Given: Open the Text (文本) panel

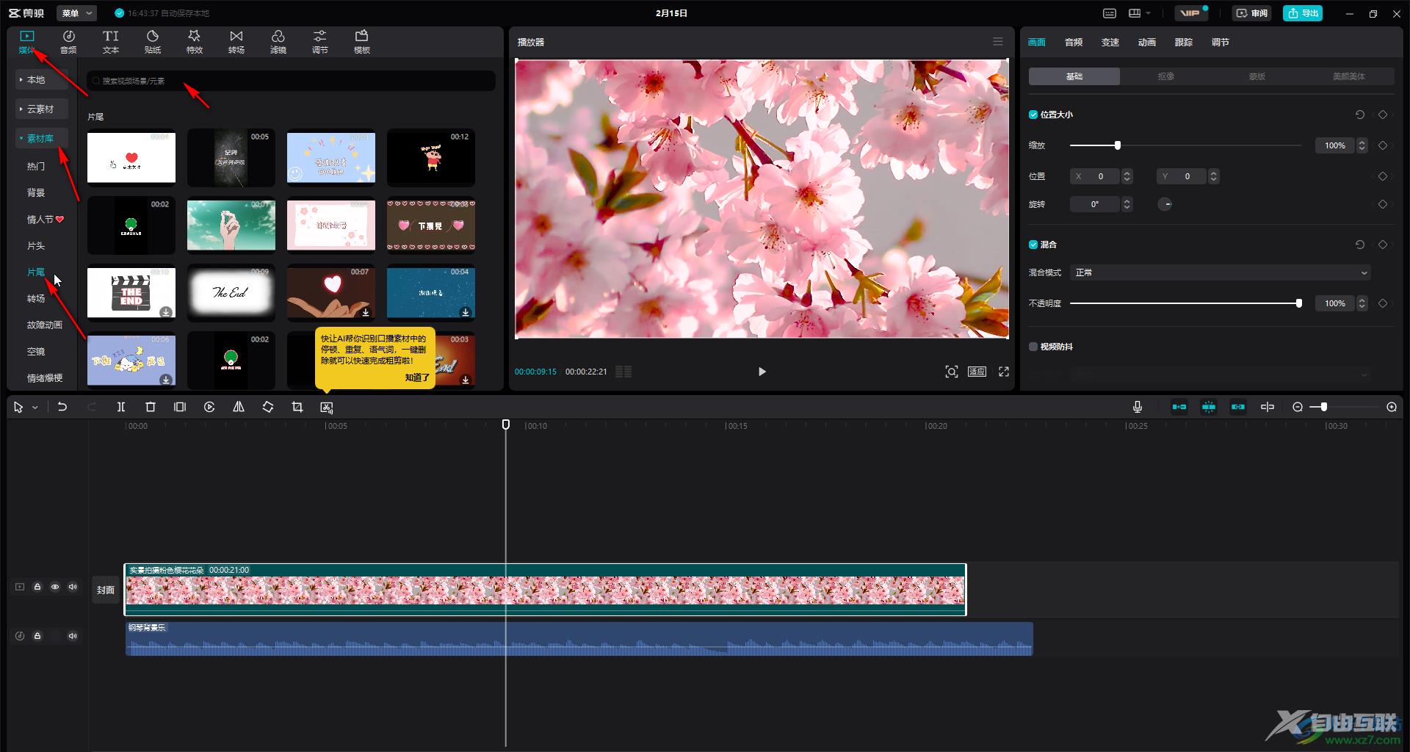Looking at the screenshot, I should (x=111, y=42).
